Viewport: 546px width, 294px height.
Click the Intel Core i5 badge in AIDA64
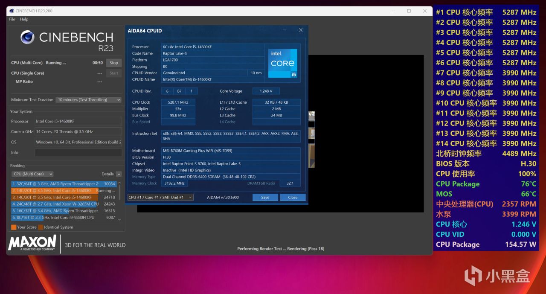coord(282,63)
